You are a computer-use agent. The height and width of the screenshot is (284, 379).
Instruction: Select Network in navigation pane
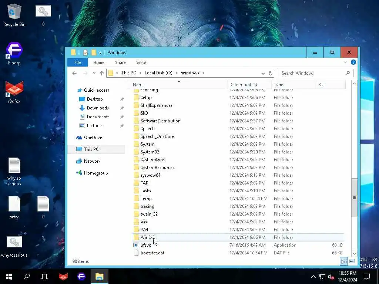pyautogui.click(x=92, y=161)
